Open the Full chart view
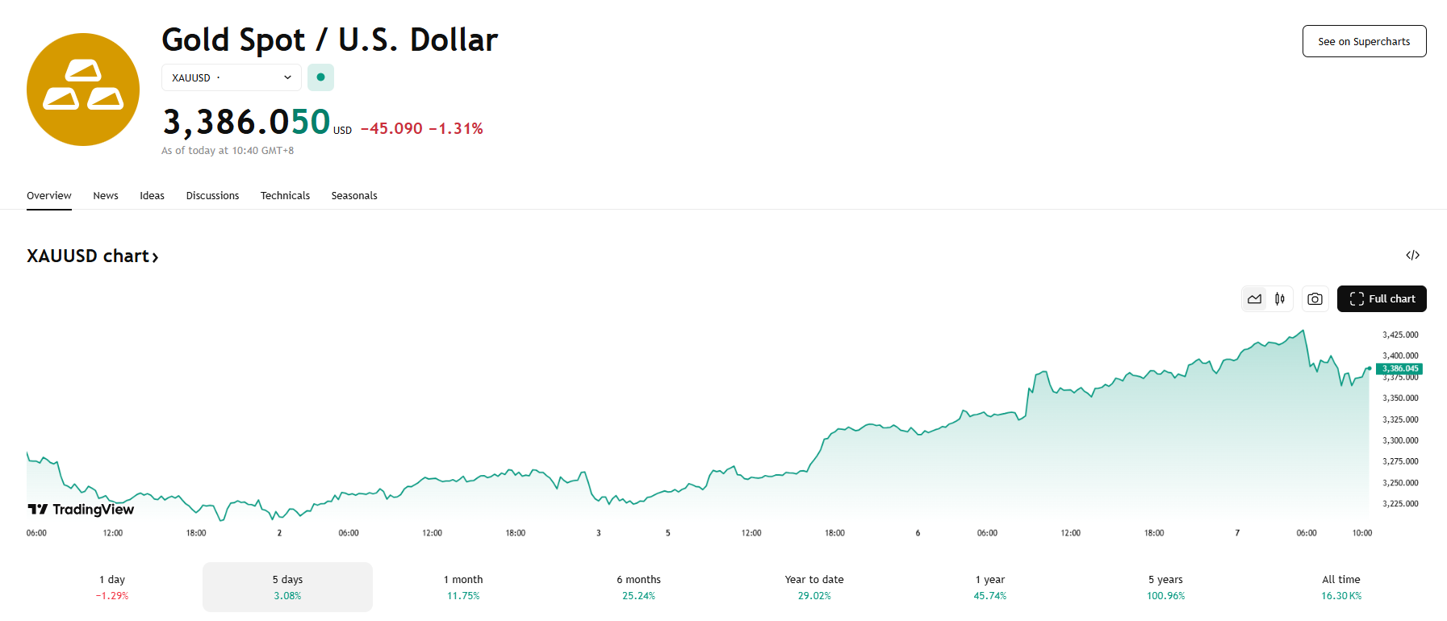Screen dimensions: 1447x621 click(1382, 299)
